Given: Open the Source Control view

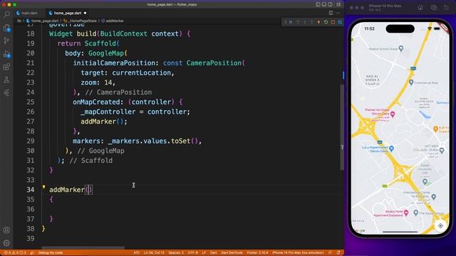Looking at the screenshot, I should pos(6,41).
